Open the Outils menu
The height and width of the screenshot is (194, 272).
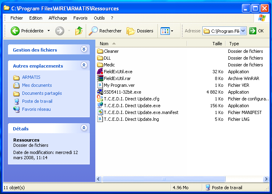click(x=99, y=18)
